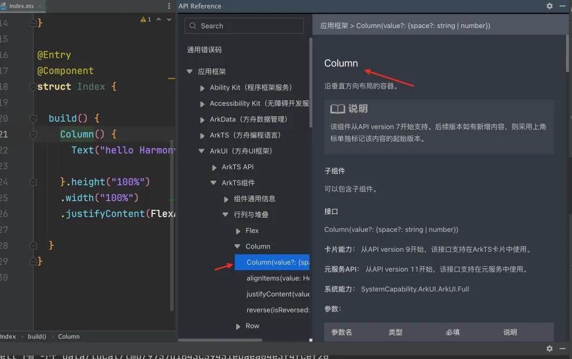The image size is (572, 359).
Task: Open editor tab options menu
Action: coord(169,6)
